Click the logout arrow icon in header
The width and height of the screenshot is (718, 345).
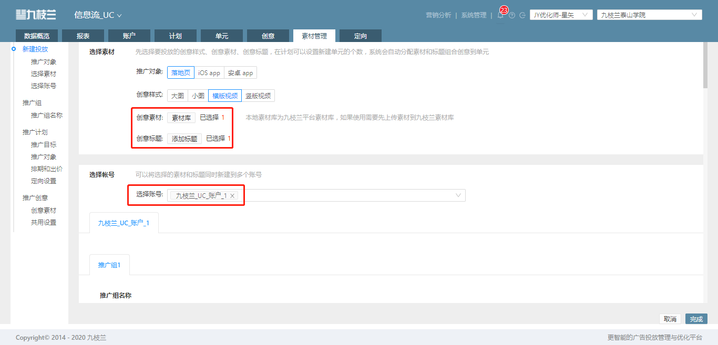click(x=522, y=15)
